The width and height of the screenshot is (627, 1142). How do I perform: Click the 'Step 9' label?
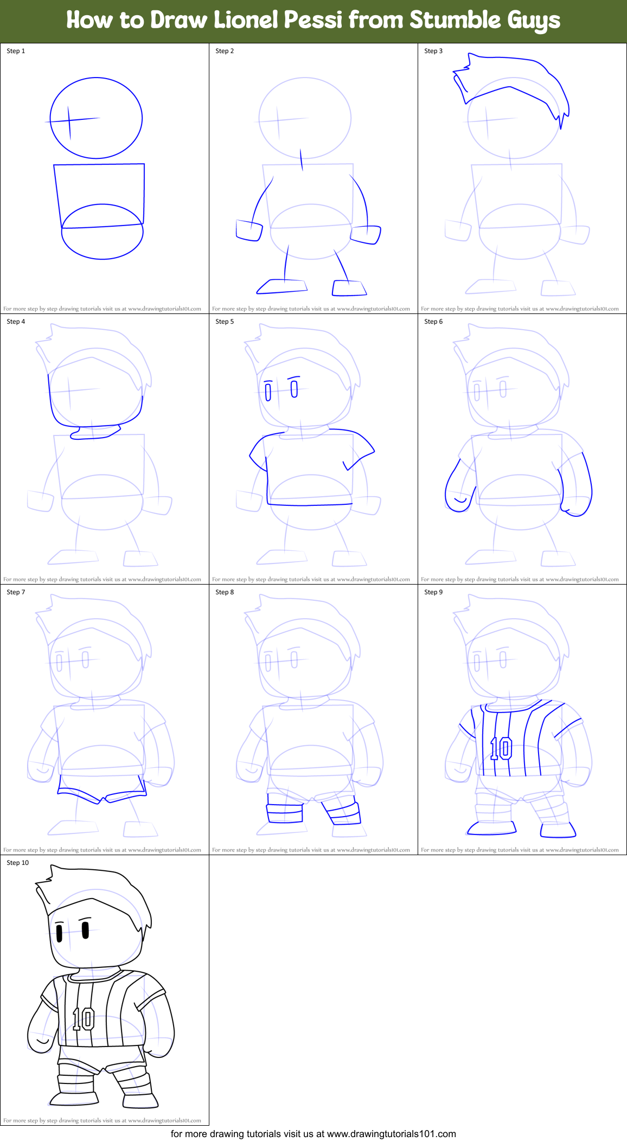click(x=433, y=592)
